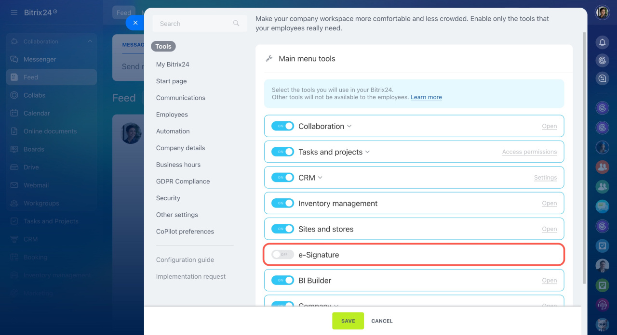The height and width of the screenshot is (335, 617).
Task: Click the Online documents icon
Action: 14,131
